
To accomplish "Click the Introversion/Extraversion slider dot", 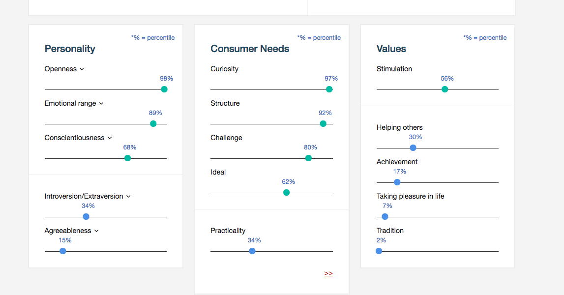I will coord(86,217).
